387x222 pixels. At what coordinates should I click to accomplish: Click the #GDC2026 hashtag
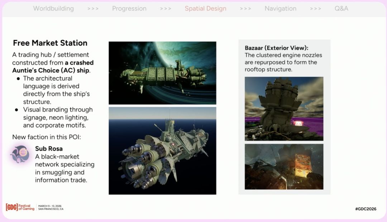(x=366, y=209)
